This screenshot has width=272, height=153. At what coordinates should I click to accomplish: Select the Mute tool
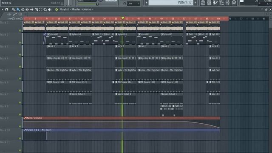pos(27,9)
